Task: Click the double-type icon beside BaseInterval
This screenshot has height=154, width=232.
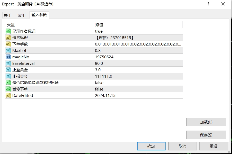Action: point(8,63)
